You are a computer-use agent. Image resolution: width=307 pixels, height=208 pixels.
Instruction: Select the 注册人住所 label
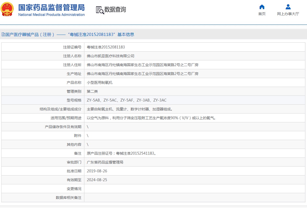pos(72,65)
